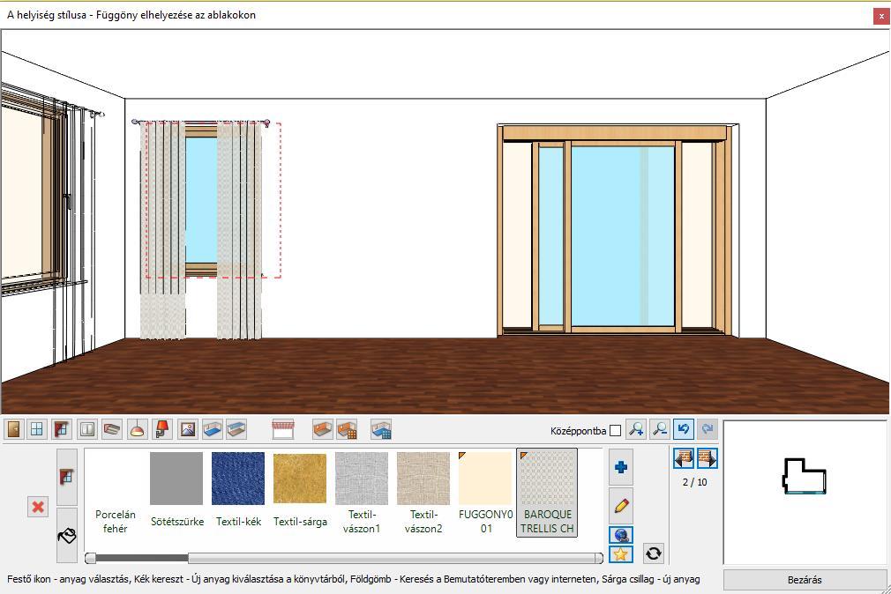
Task: Select the blue ceiling room icon
Action: point(236,429)
